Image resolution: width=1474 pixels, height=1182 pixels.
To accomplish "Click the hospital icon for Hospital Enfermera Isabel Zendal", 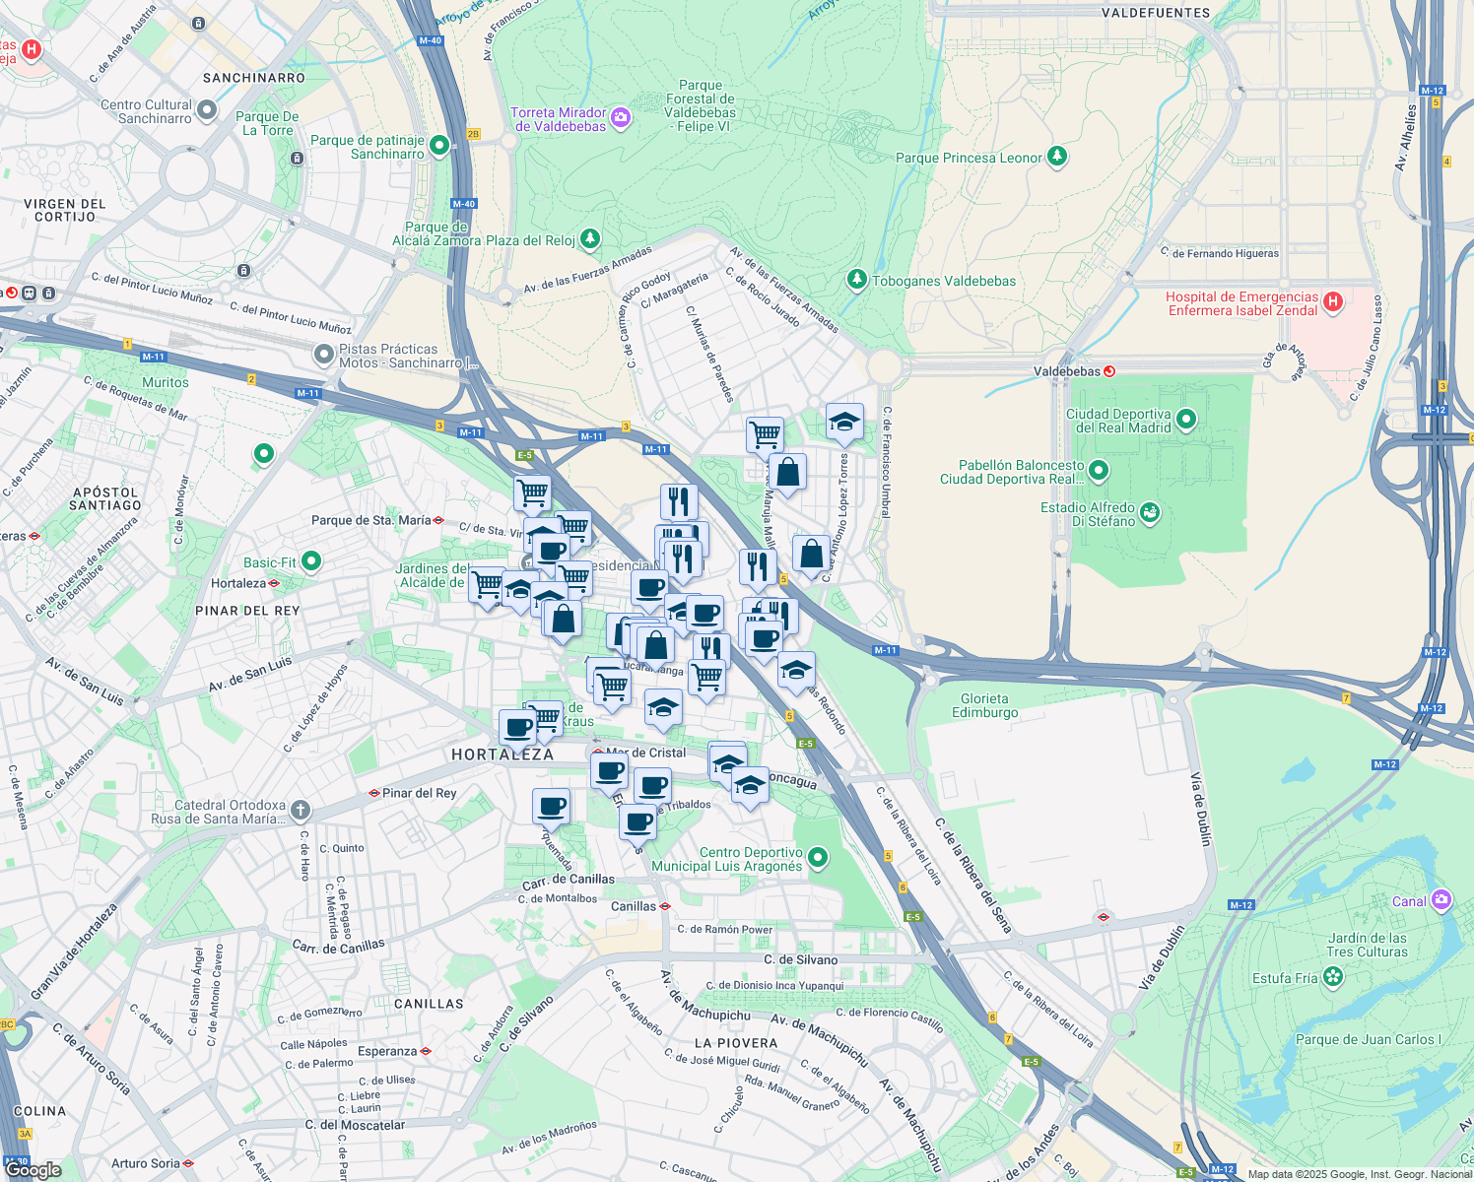I will pyautogui.click(x=1332, y=300).
